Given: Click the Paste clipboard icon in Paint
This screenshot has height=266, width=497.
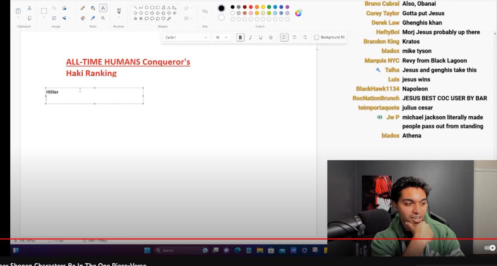Looking at the screenshot, I should (18, 11).
